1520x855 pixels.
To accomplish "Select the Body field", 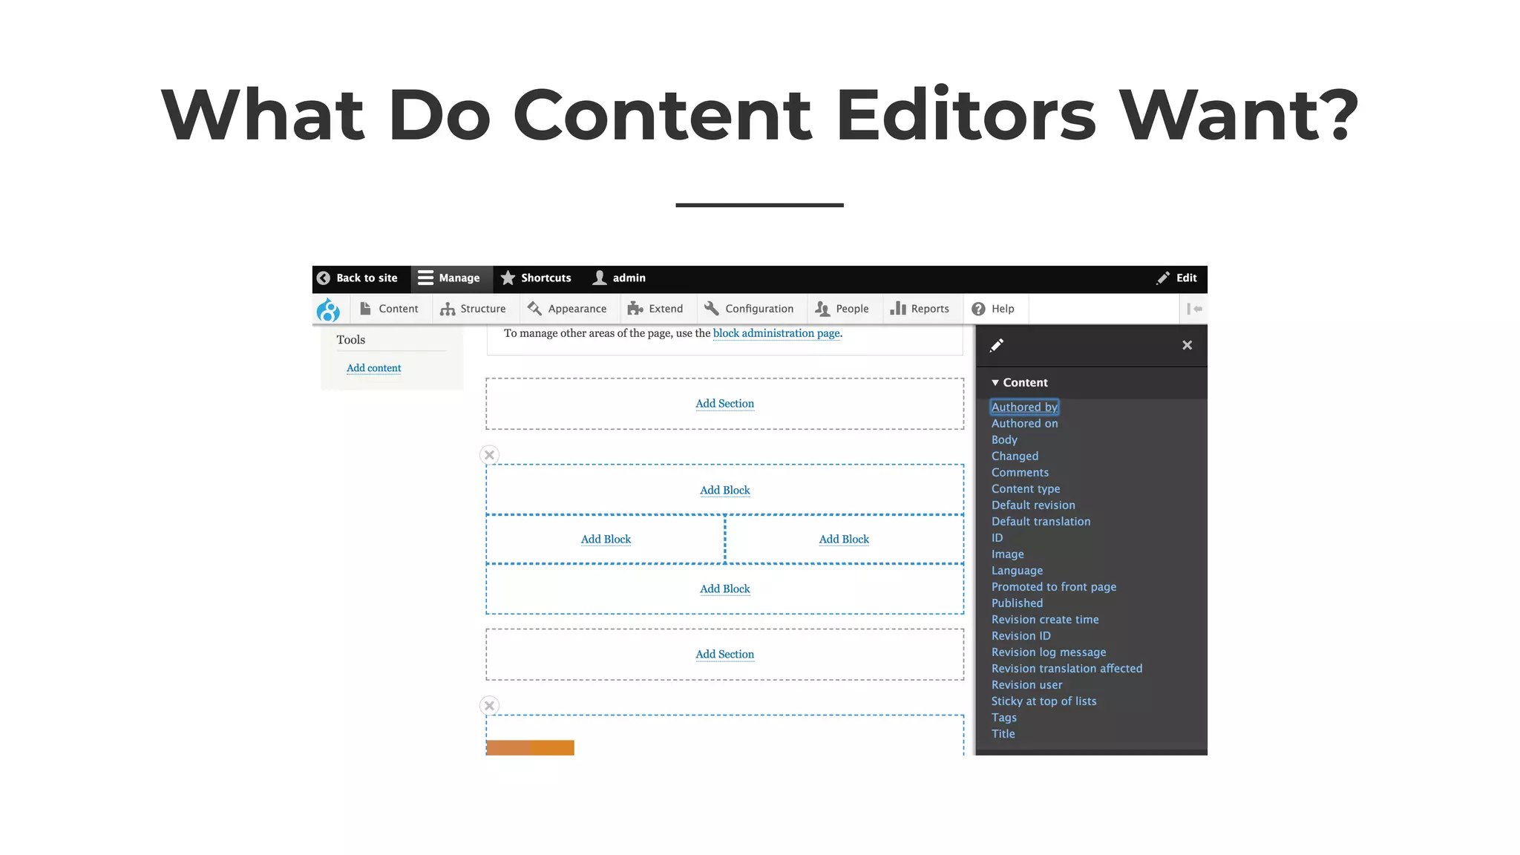I will pos(1004,440).
